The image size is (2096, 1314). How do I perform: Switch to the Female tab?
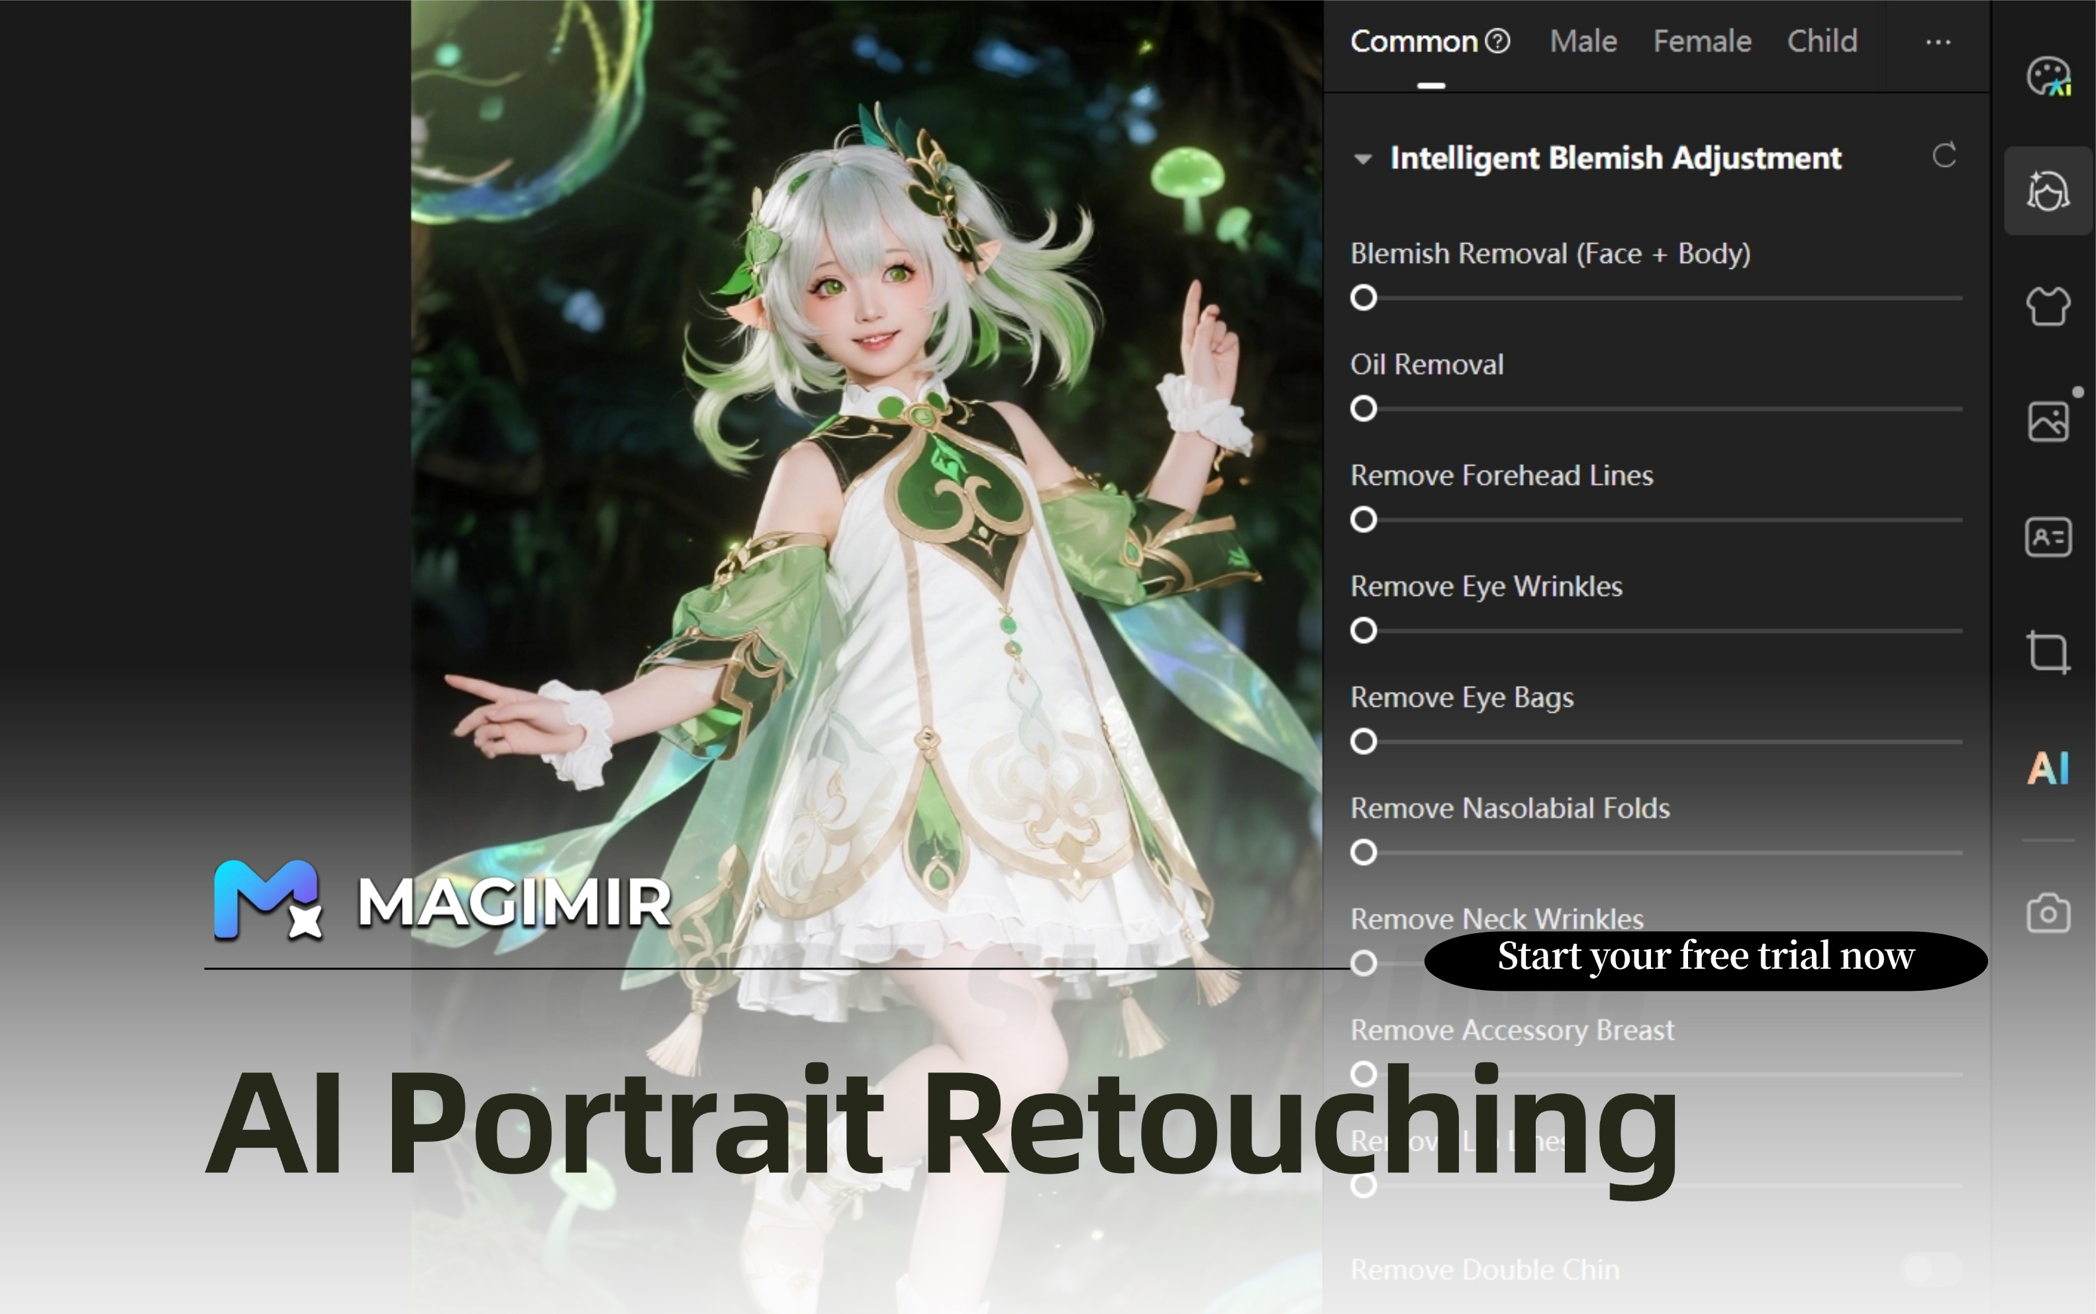(x=1701, y=41)
